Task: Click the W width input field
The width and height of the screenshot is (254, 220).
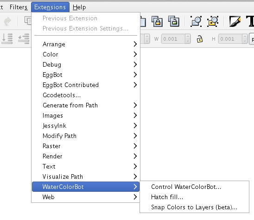Action: (173, 39)
